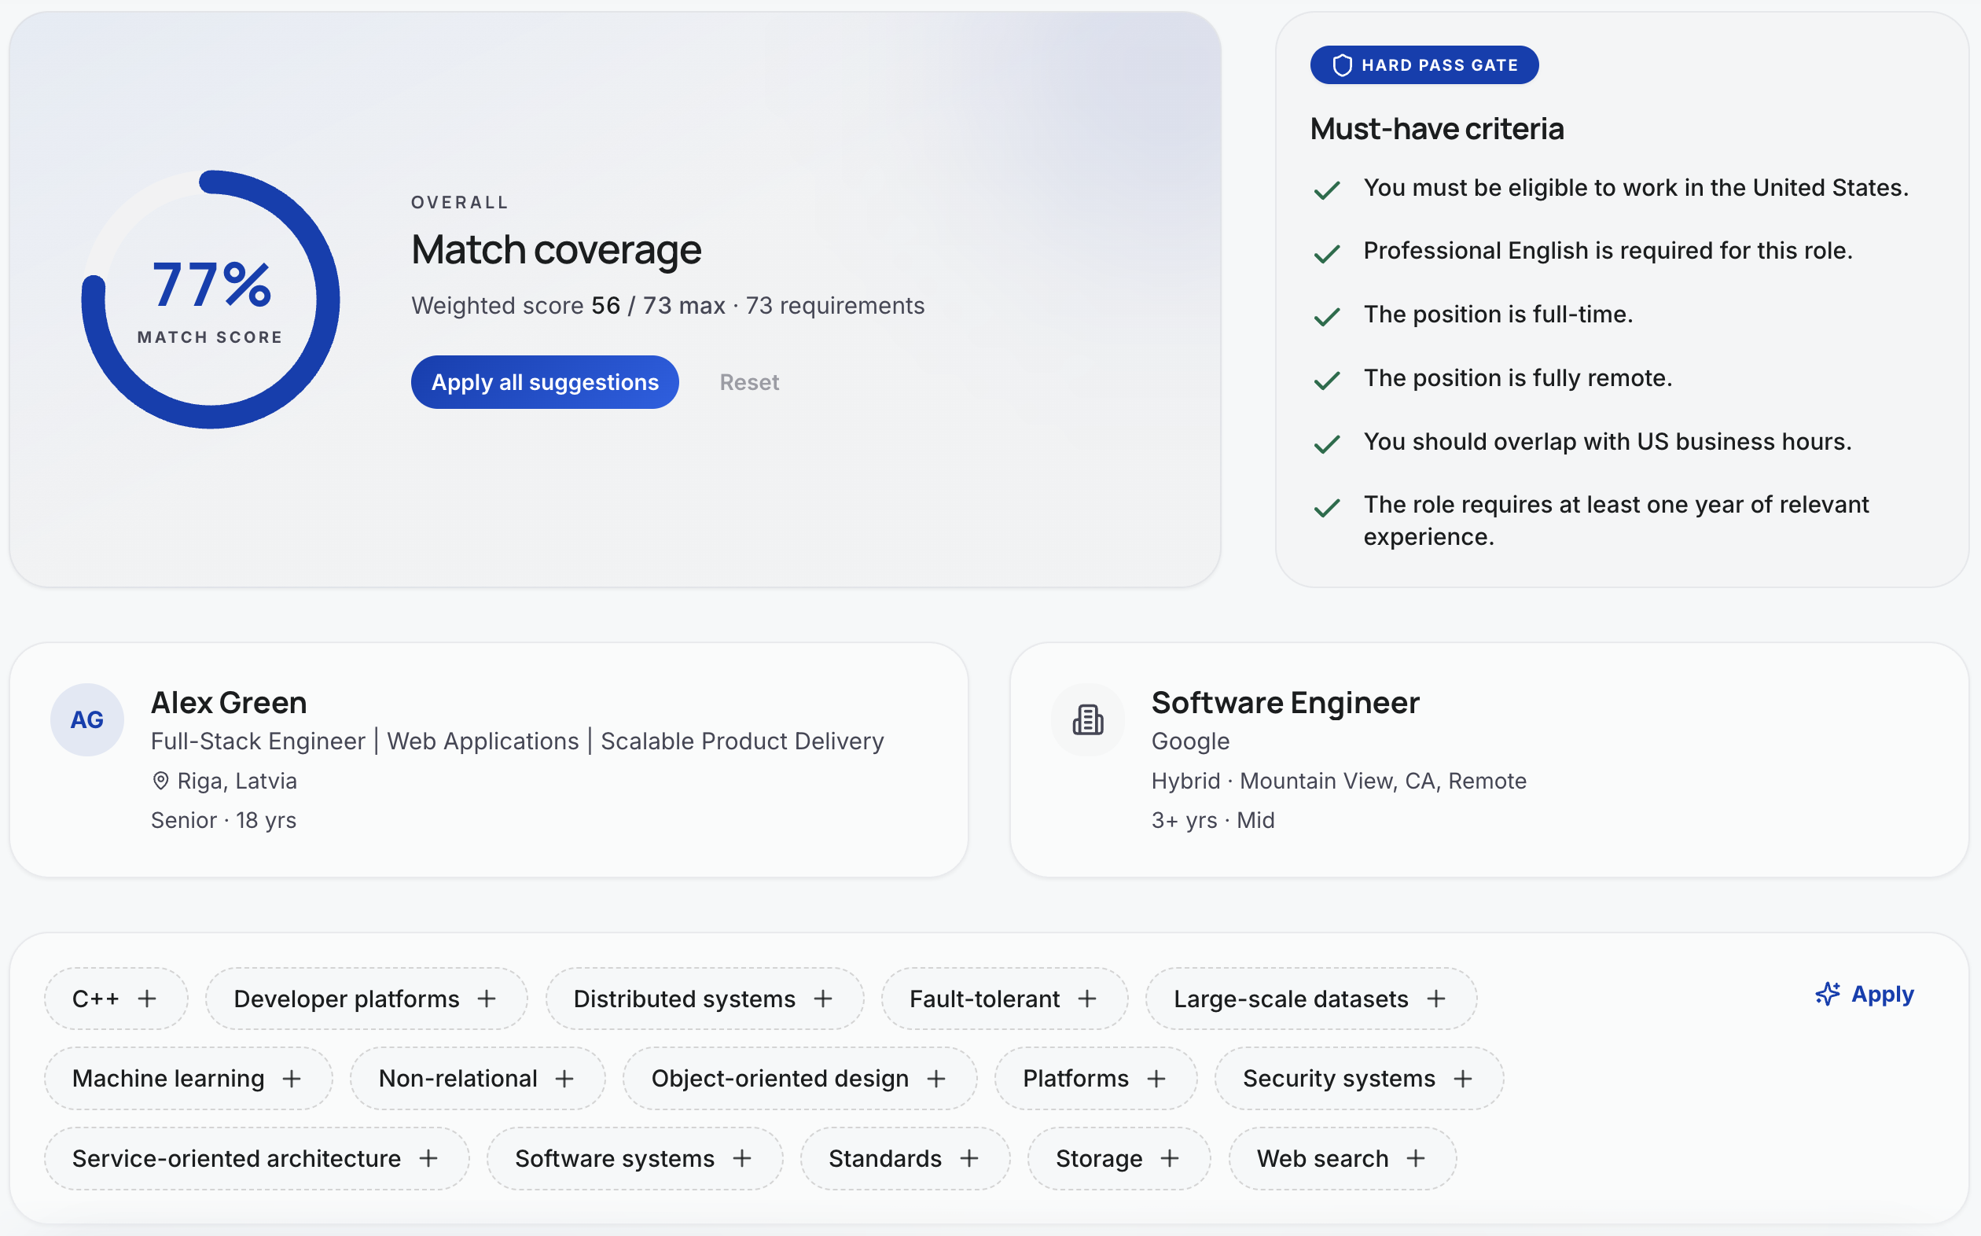Click the building icon beside Software Engineer
1981x1236 pixels.
coord(1088,719)
